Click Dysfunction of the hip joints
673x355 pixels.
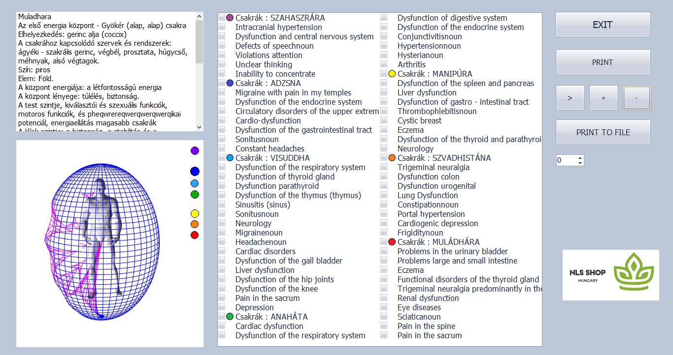coord(285,279)
